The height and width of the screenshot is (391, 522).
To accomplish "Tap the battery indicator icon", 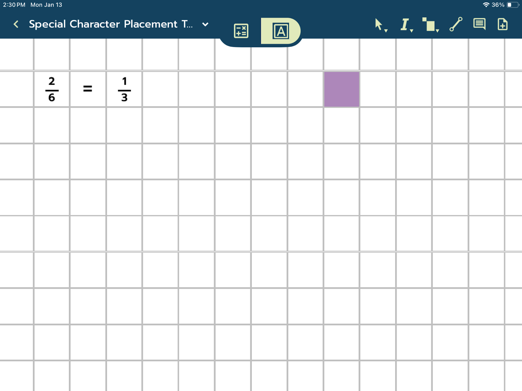I will click(513, 5).
